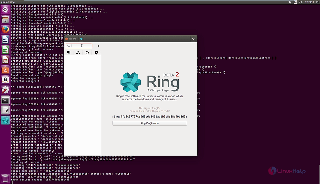This screenshot has width=320, height=184.
Task: Close the Ring window
Action: (67, 39)
